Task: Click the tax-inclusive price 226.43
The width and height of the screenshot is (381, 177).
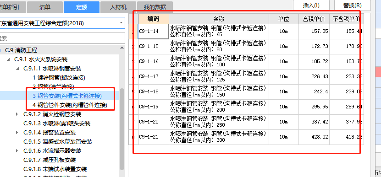Action: click(314, 77)
